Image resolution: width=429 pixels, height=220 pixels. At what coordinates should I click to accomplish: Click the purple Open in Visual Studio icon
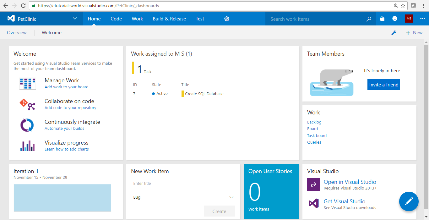(313, 185)
